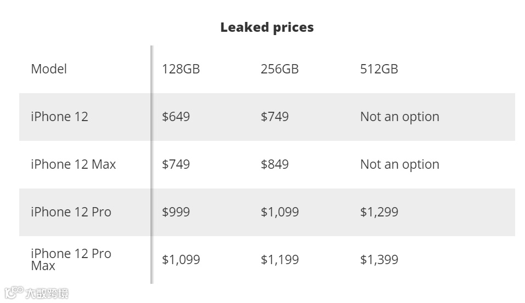Select the "iPhone 12 Max" row label
This screenshot has width=525, height=303.
pos(73,164)
